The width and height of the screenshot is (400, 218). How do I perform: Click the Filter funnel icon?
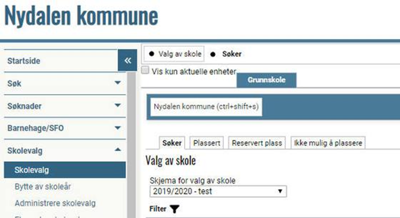pos(175,209)
